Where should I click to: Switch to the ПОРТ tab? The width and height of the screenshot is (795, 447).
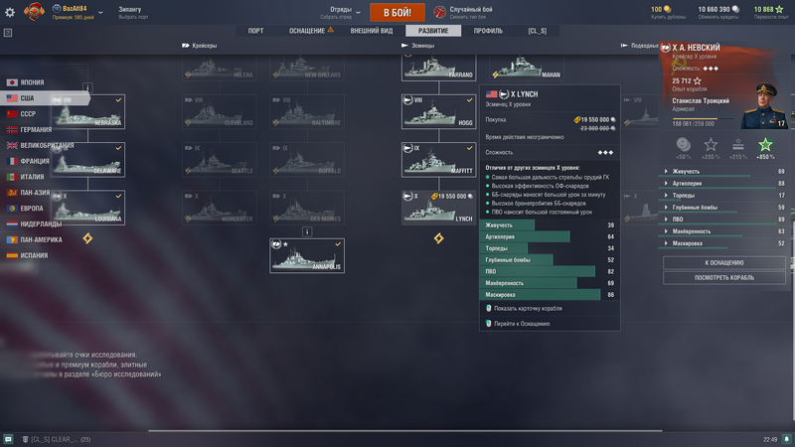click(x=255, y=31)
